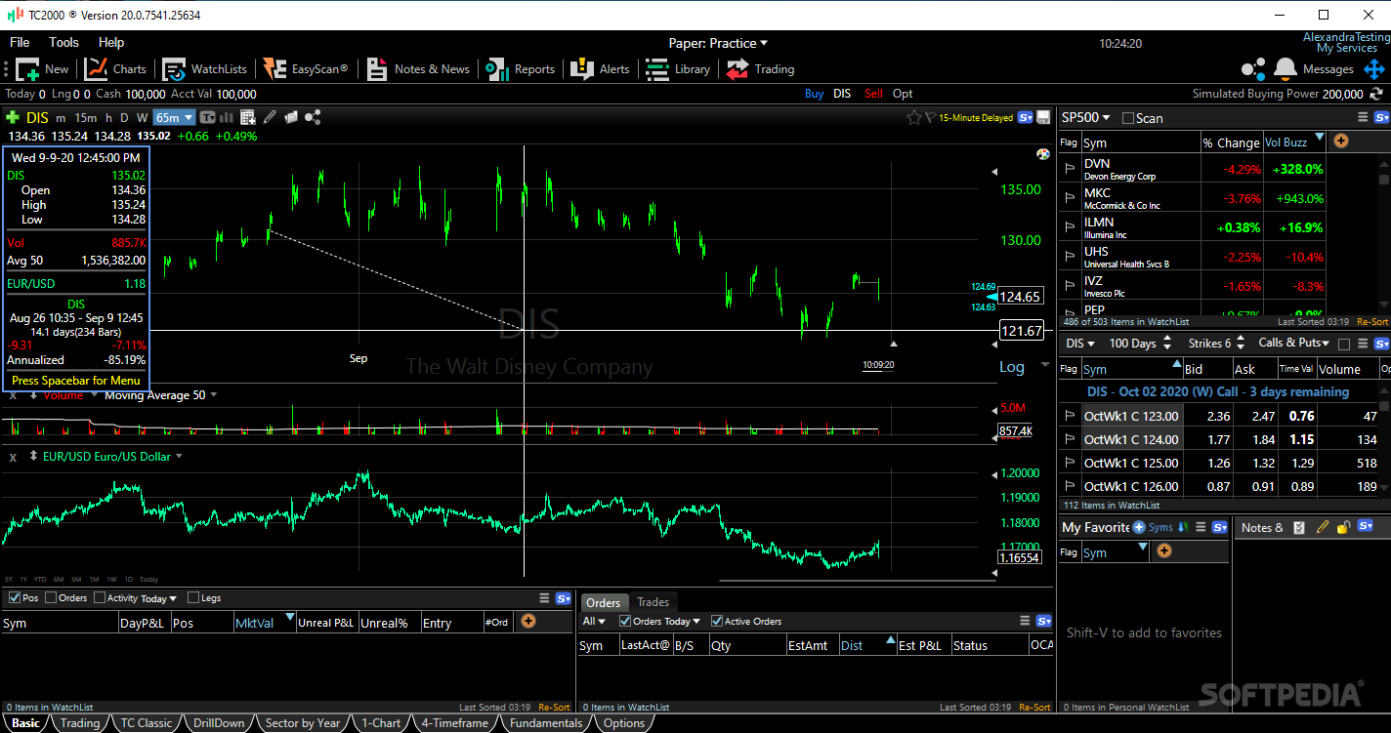Open the My Services link

click(1346, 48)
